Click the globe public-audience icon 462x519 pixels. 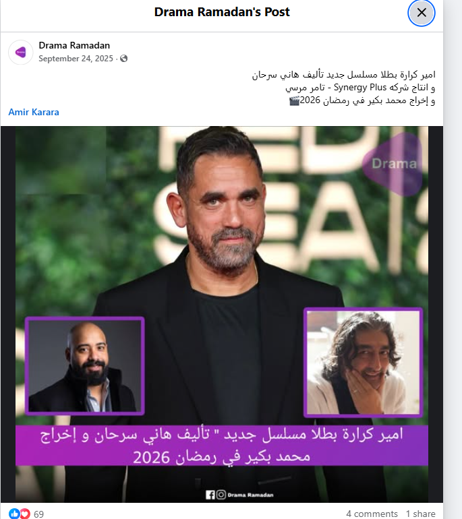(x=123, y=59)
